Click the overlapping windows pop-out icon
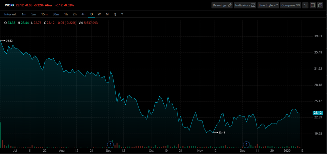Viewport: 327px width, 154px height. (320, 5)
